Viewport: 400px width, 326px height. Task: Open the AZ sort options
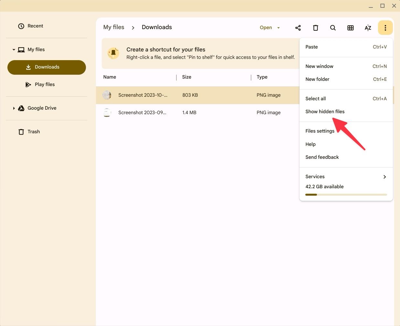[x=368, y=28]
